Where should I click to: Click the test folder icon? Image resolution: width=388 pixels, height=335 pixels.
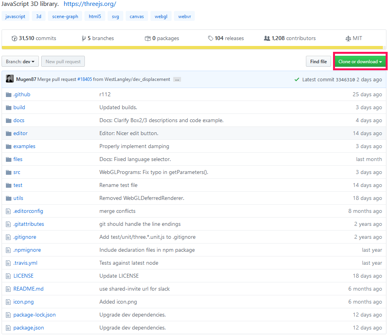point(9,185)
